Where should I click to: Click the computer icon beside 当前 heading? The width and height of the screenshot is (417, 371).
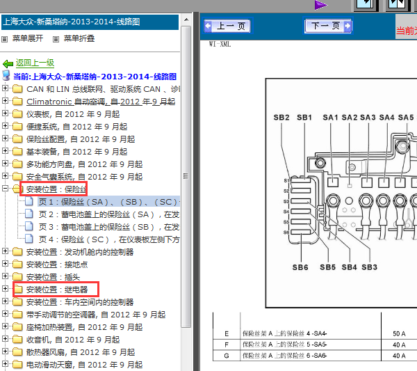click(x=6, y=76)
